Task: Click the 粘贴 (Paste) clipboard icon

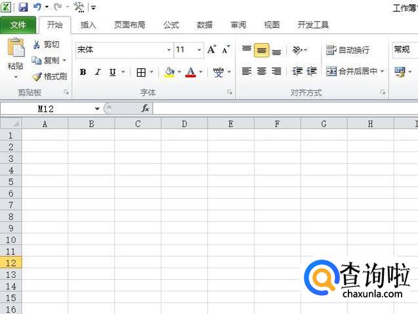Action: pyautogui.click(x=16, y=48)
